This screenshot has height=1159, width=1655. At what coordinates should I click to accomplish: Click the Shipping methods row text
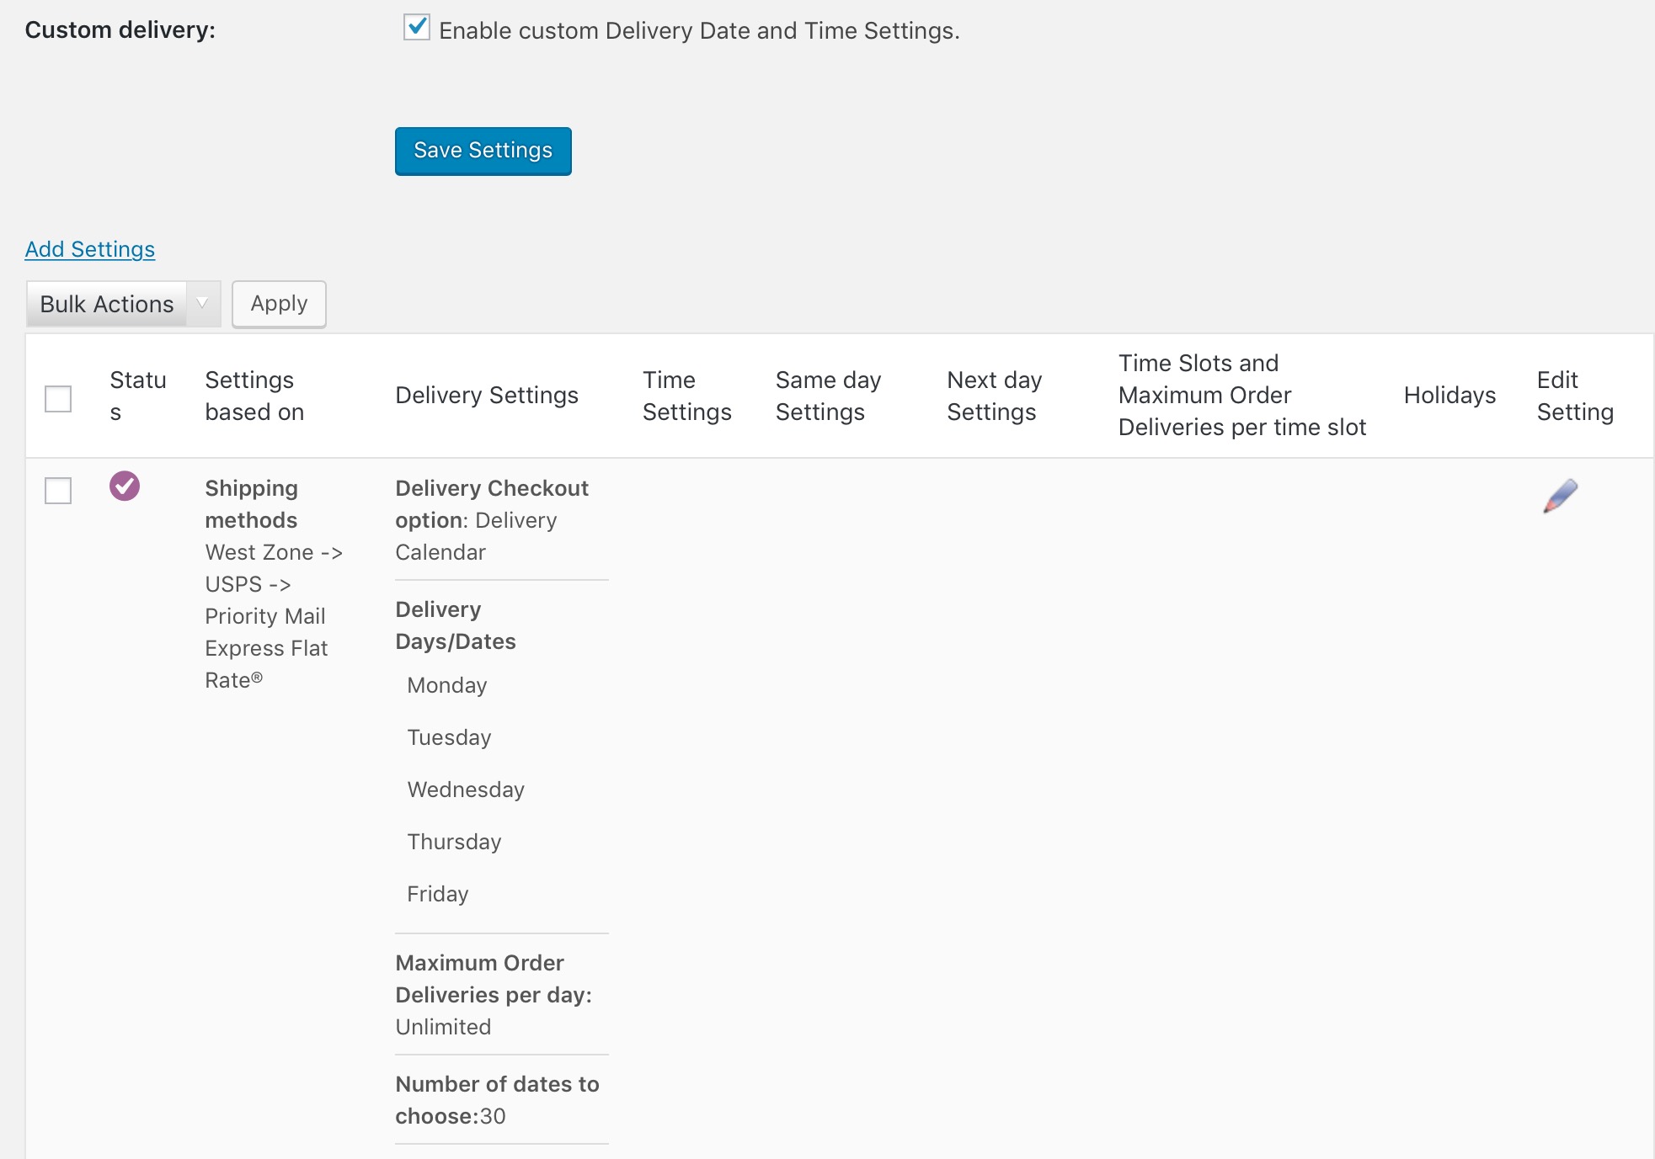[251, 504]
